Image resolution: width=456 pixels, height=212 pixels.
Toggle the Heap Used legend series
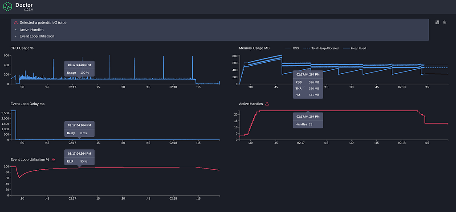[x=354, y=48]
